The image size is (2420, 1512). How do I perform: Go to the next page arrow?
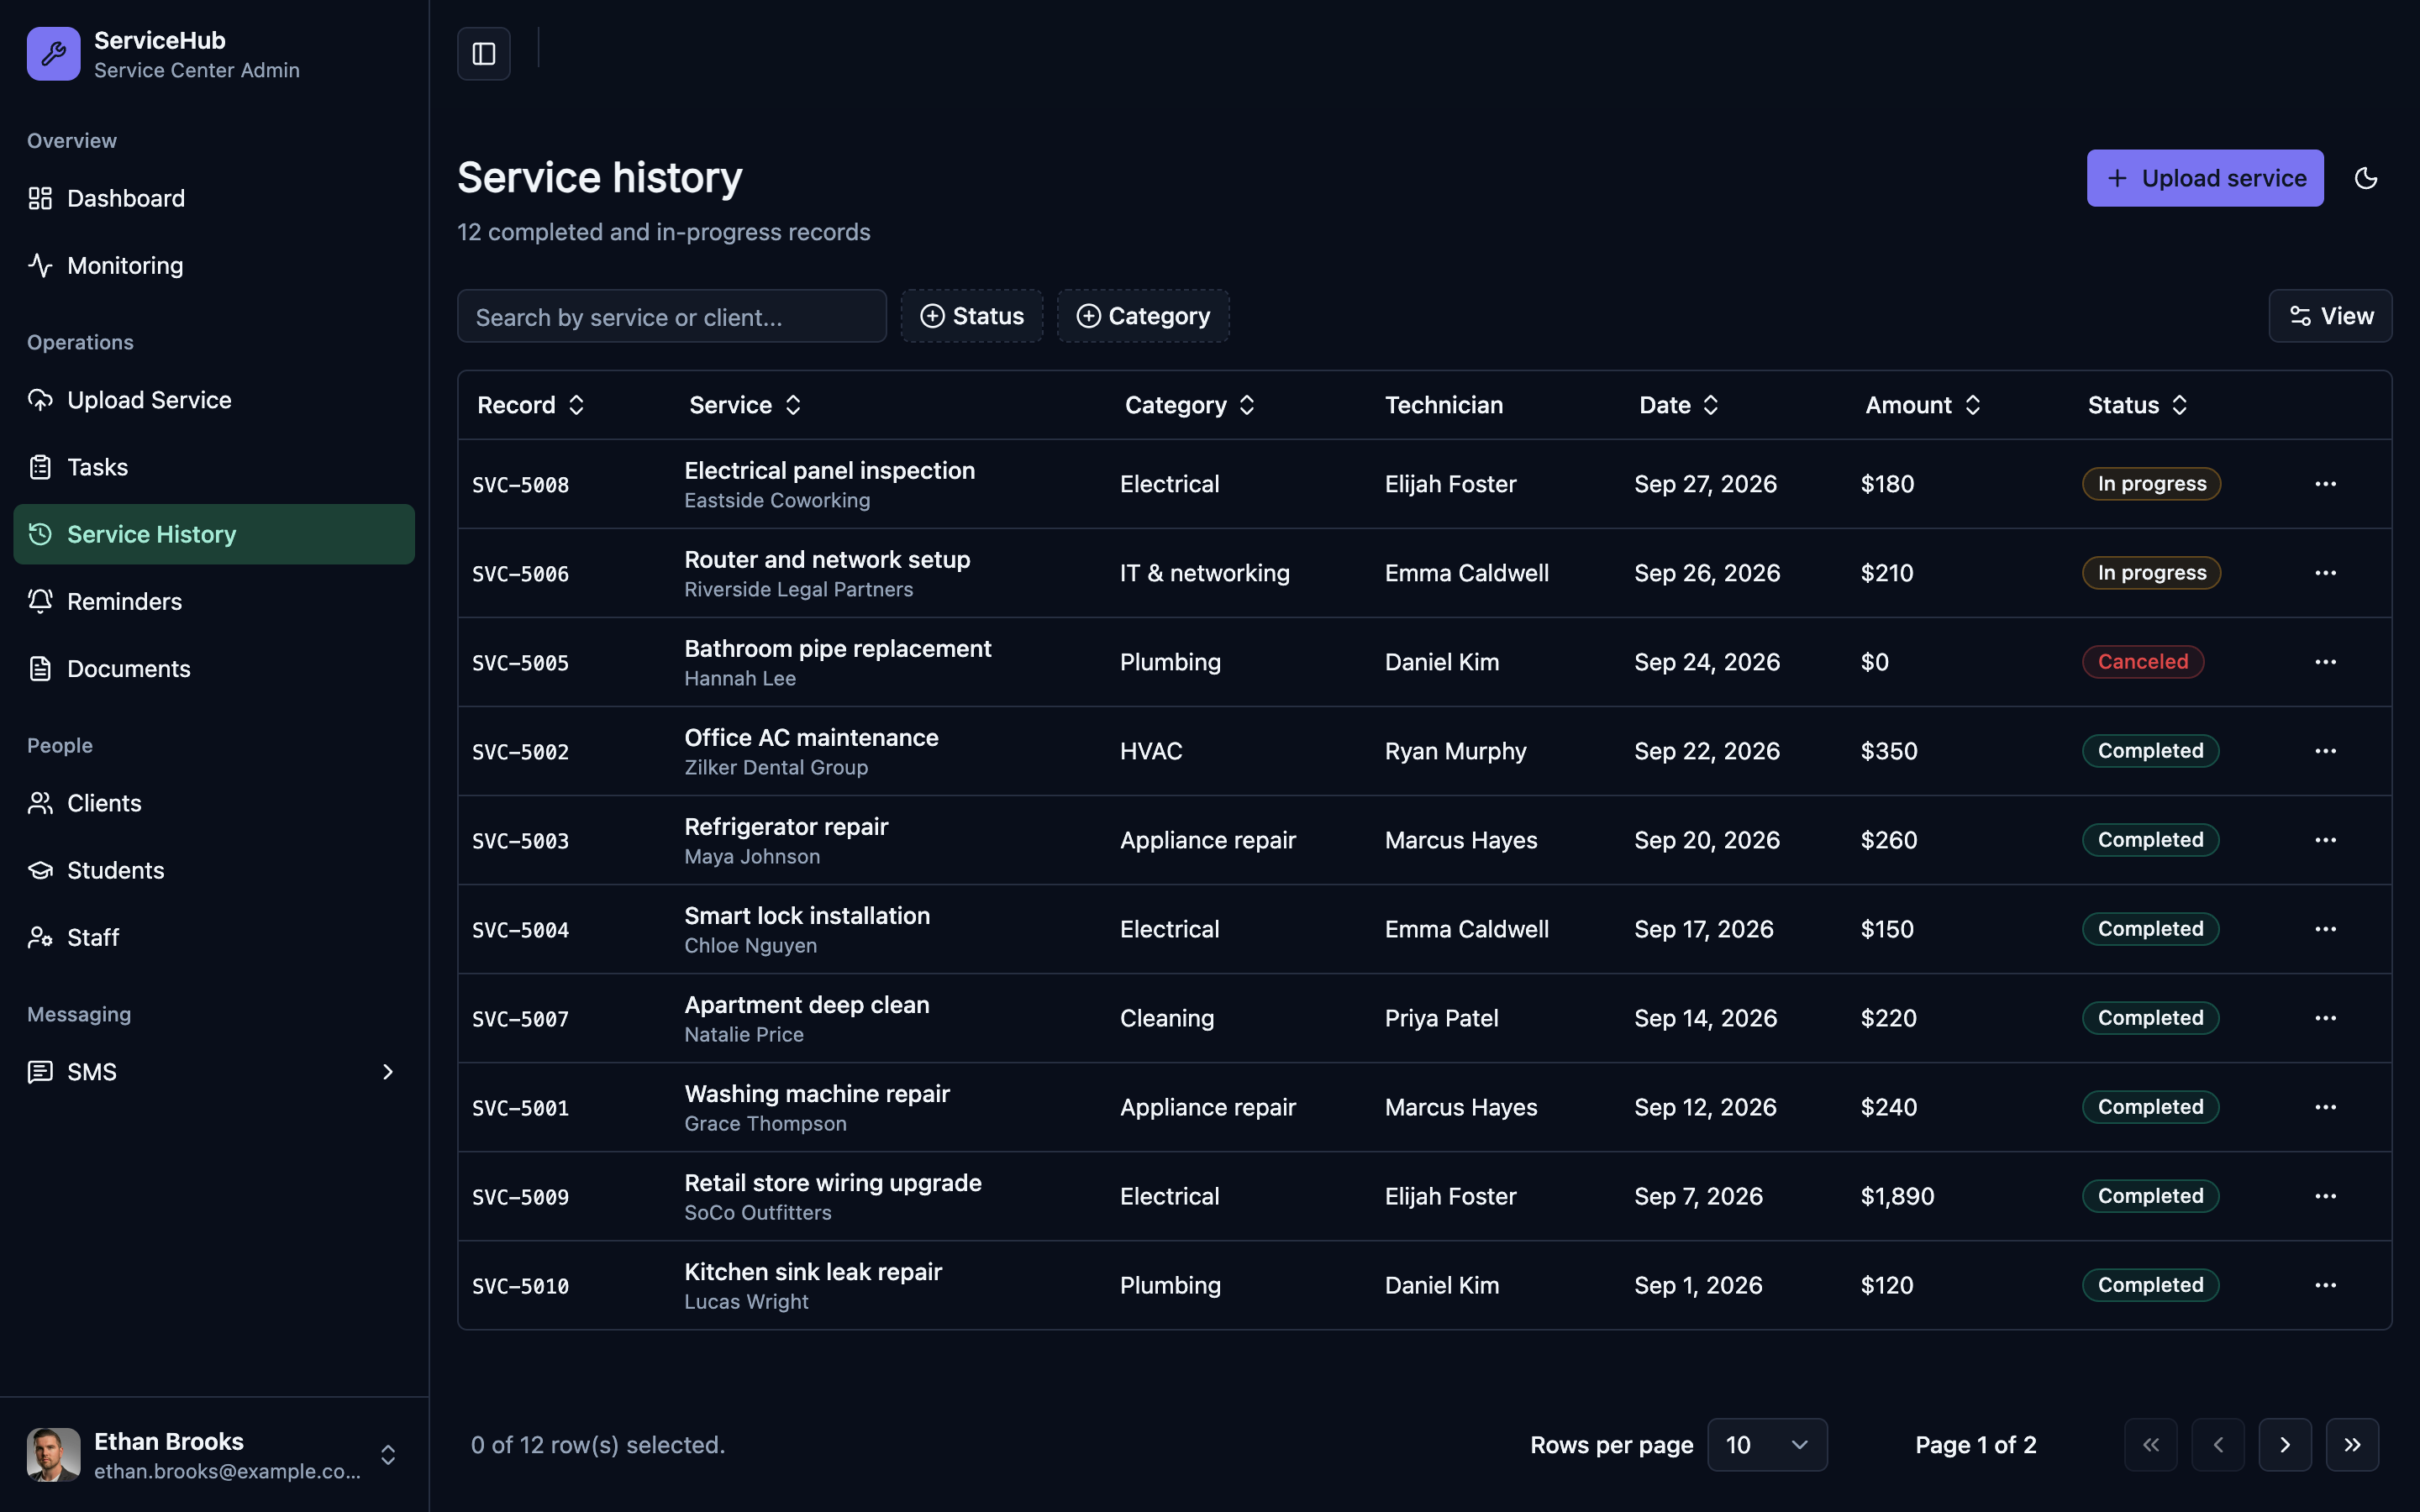[x=2285, y=1445]
